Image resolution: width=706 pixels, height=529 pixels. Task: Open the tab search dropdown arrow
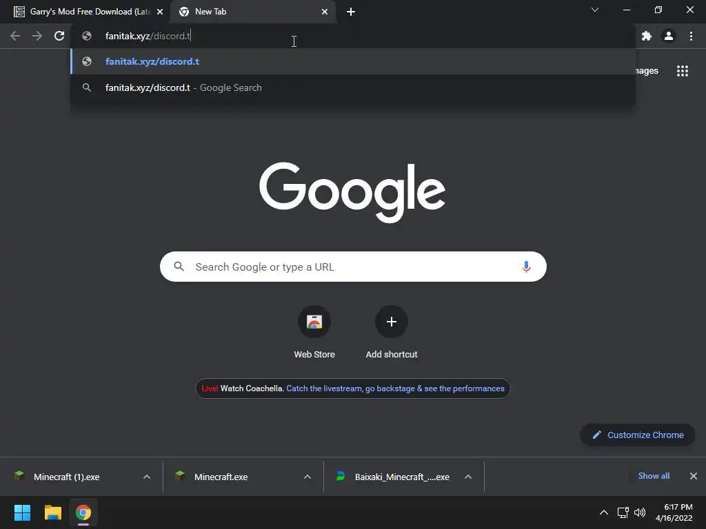595,10
